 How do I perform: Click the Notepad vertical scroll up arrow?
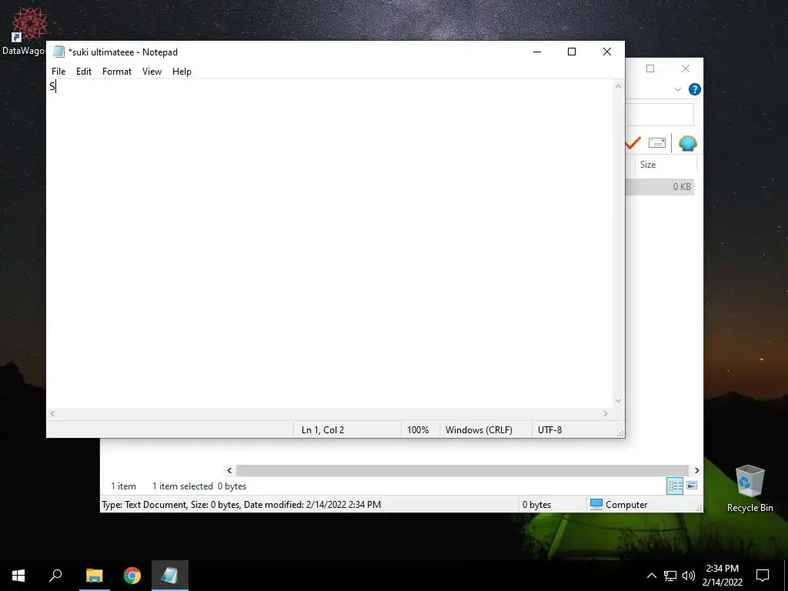(618, 86)
